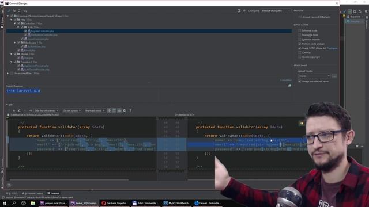Click the round help button at dialog bottom
This screenshot has width=369, height=207.
pyautogui.click(x=9, y=185)
